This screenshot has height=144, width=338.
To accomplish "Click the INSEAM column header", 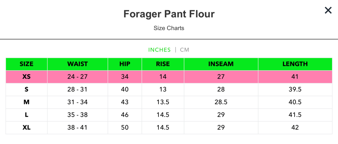I will [x=221, y=64].
